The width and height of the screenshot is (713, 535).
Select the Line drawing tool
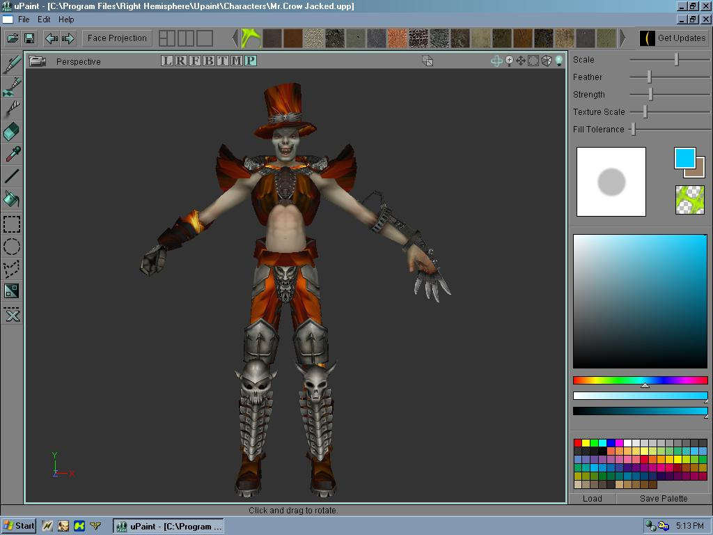10,177
